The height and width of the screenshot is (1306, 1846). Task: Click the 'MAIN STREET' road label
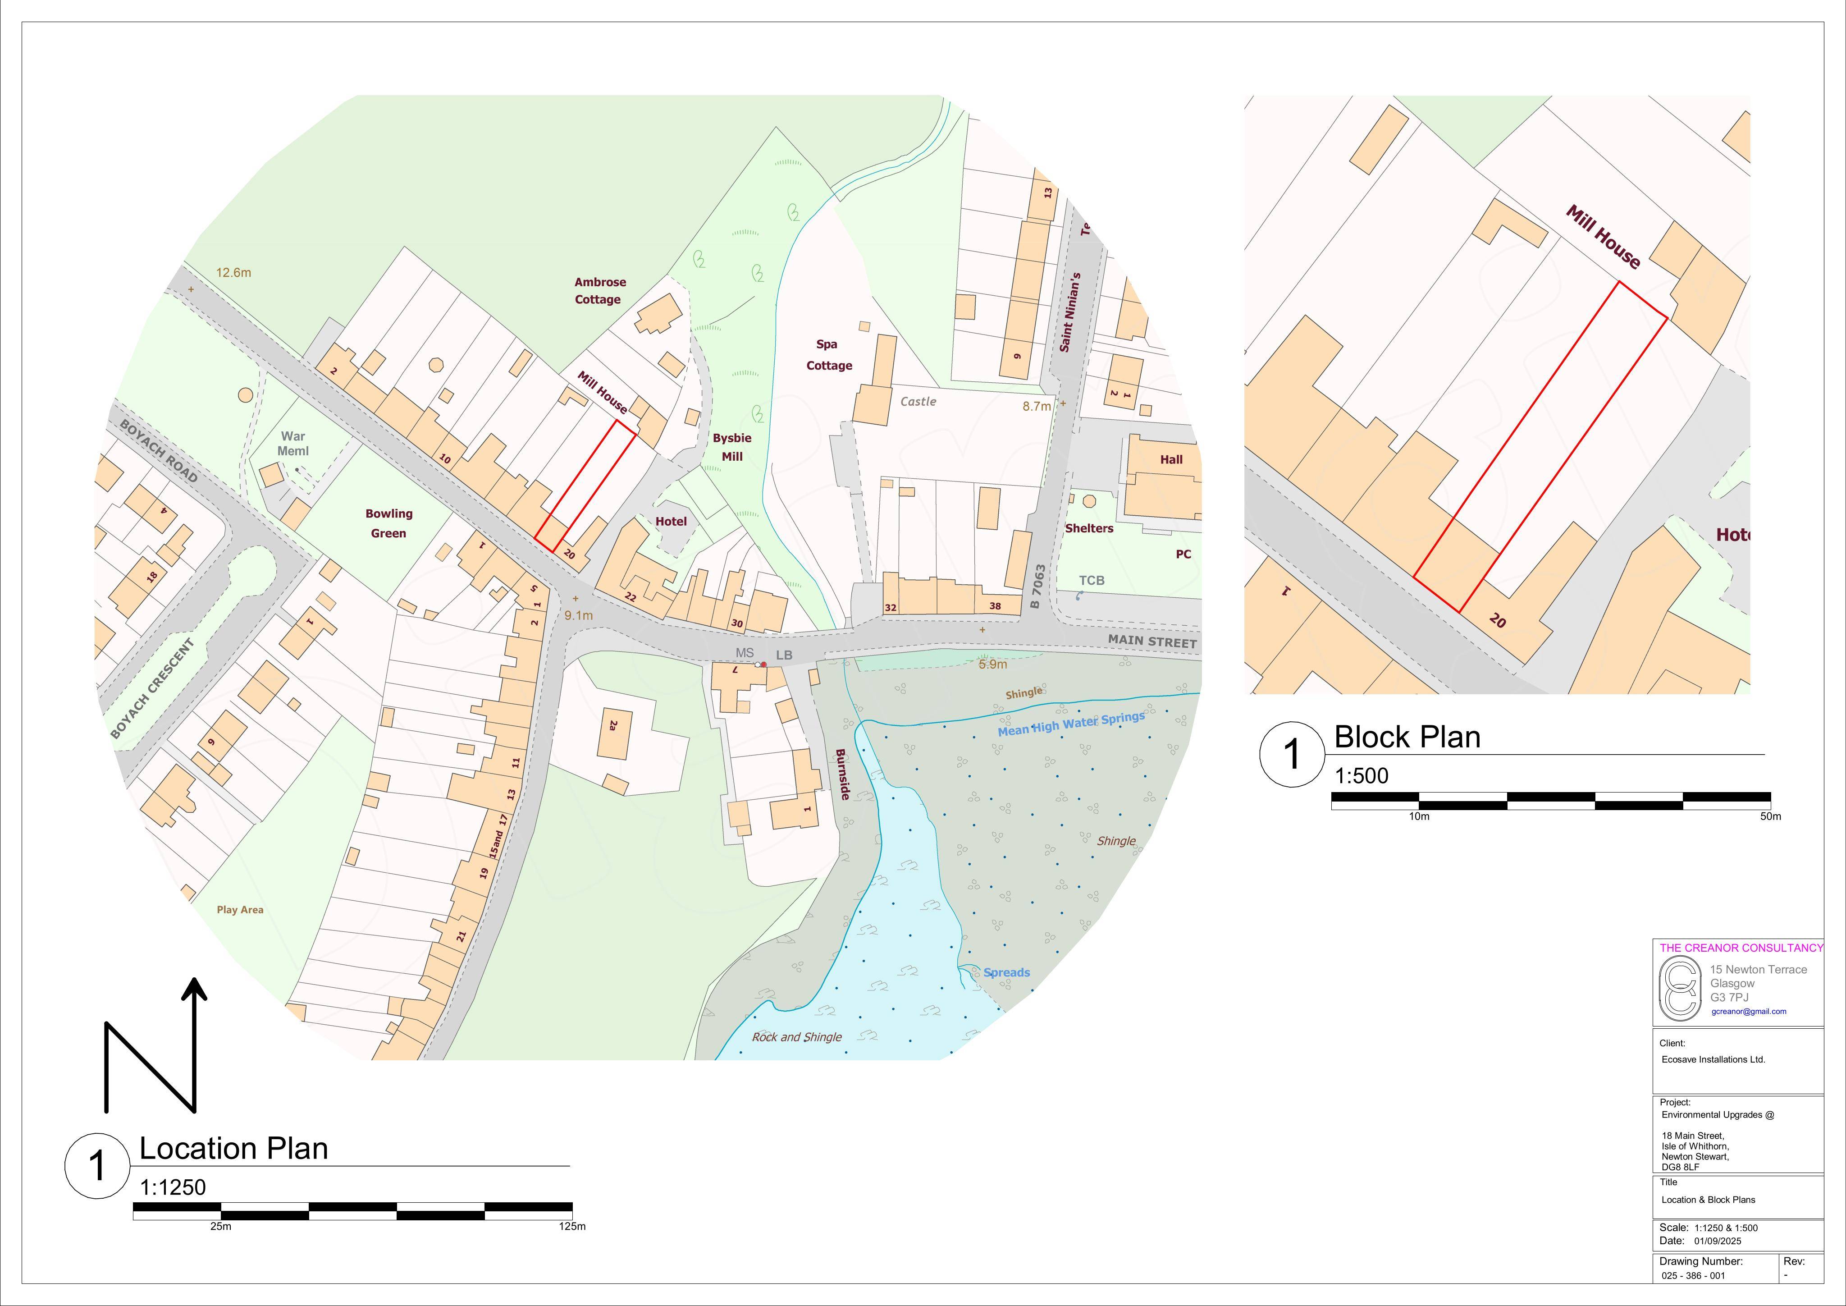[x=1152, y=642]
